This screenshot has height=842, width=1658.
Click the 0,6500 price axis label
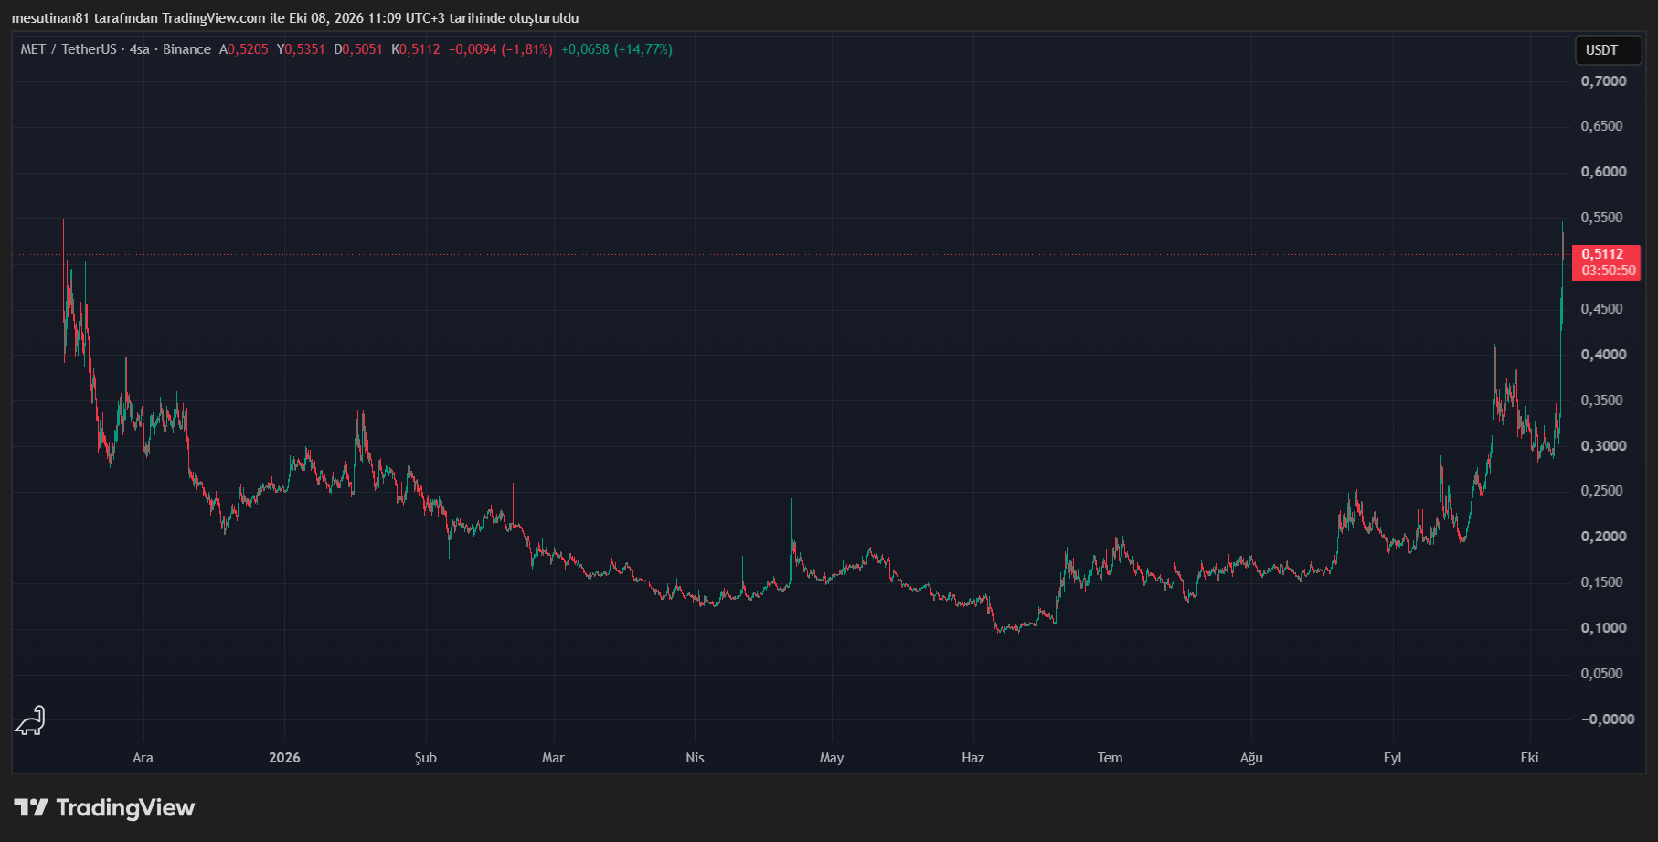1604,126
